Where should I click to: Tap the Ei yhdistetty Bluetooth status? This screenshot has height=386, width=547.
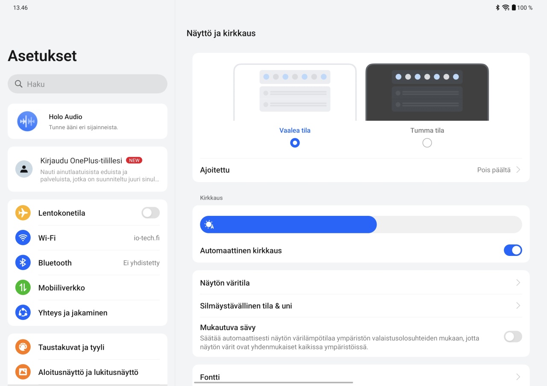click(x=141, y=263)
